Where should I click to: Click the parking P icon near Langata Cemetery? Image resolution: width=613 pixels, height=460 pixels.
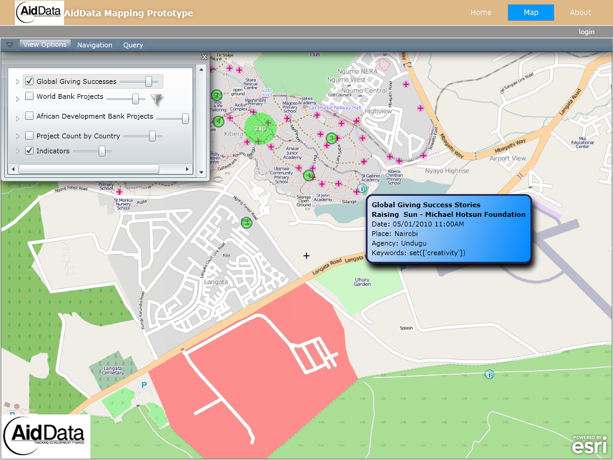pos(144,385)
